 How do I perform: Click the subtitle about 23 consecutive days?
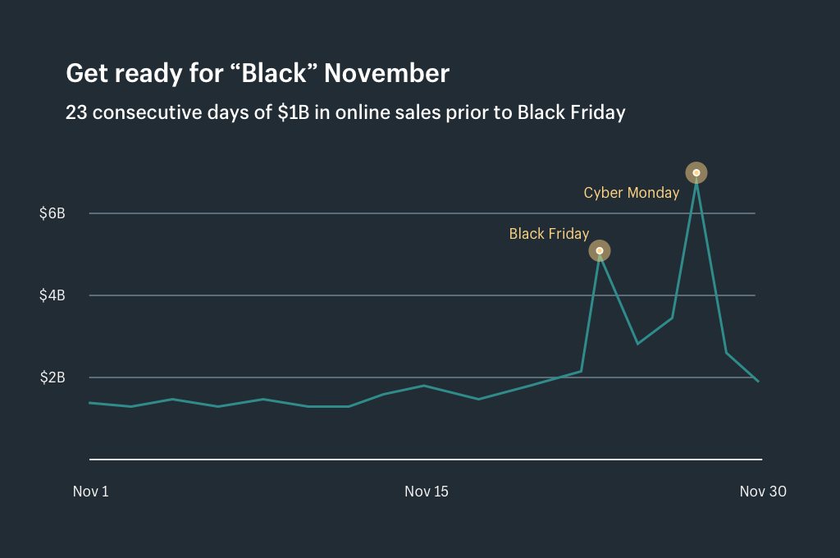(x=345, y=112)
